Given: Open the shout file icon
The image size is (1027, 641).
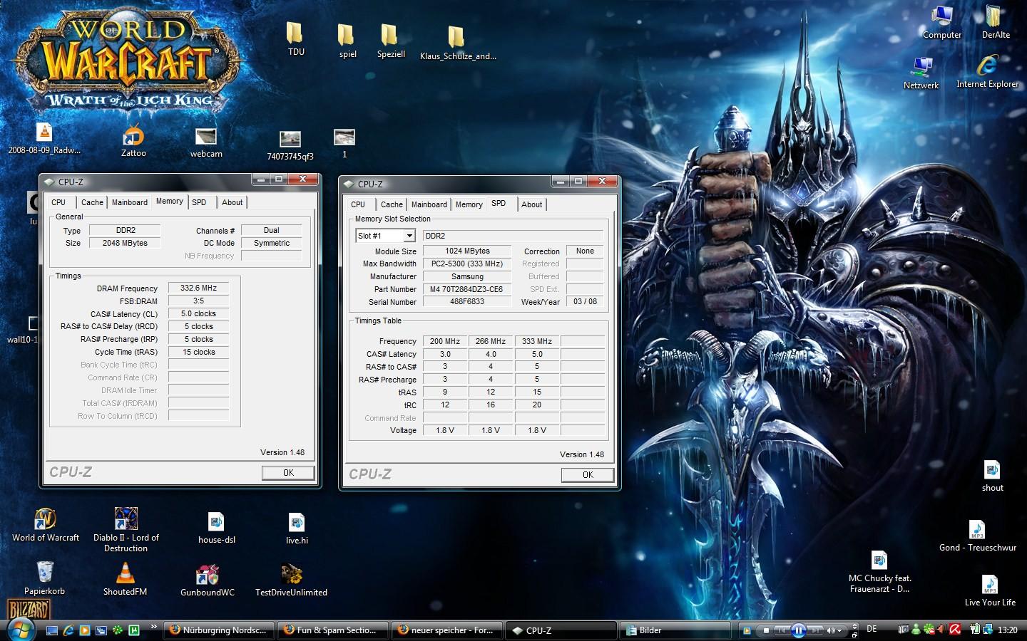Looking at the screenshot, I should tap(992, 476).
